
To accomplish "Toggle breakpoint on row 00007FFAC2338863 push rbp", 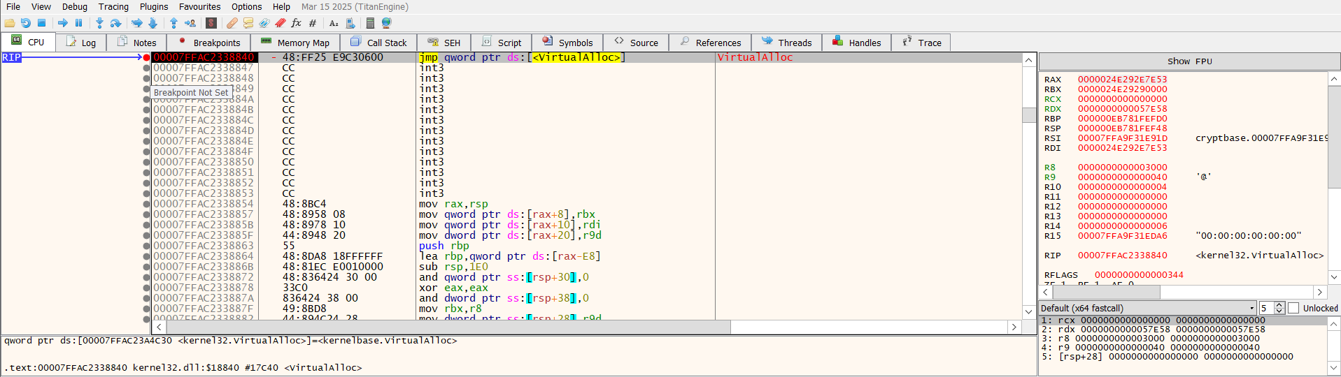I will click(146, 246).
